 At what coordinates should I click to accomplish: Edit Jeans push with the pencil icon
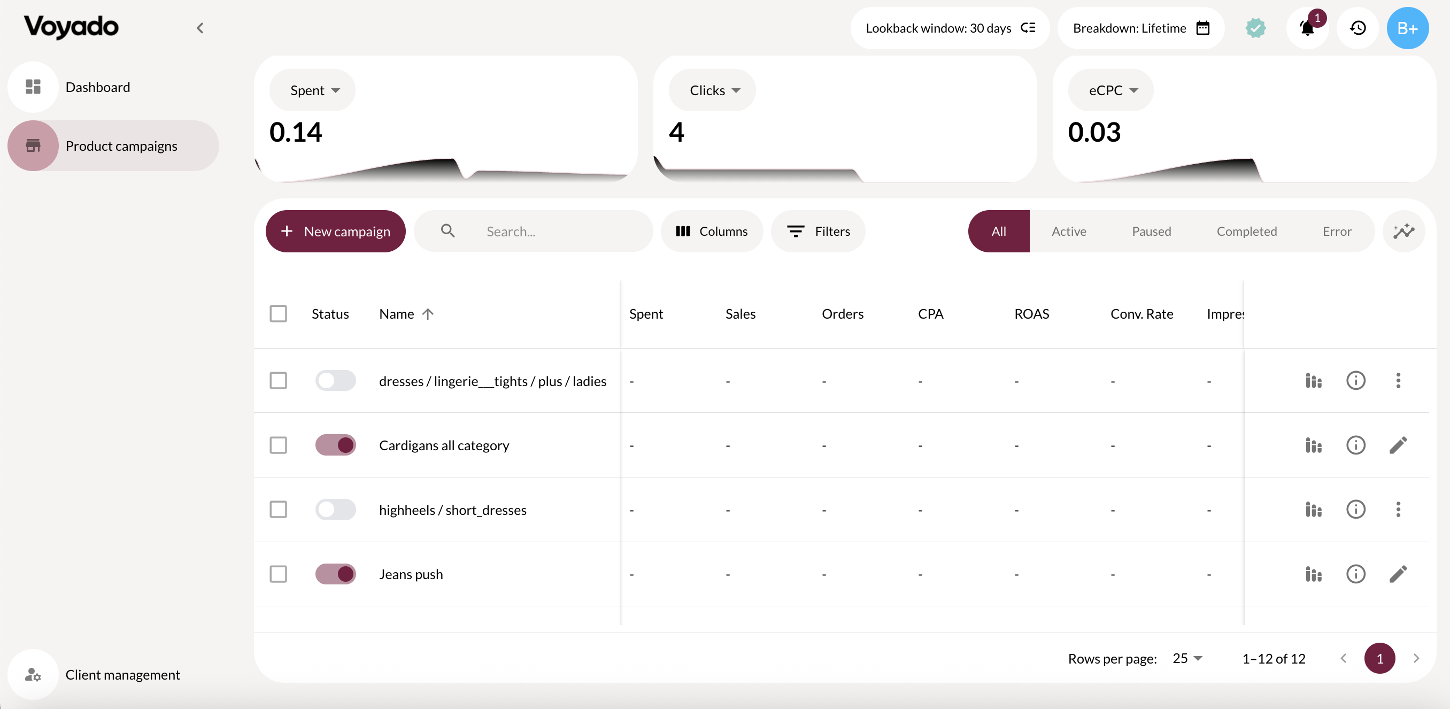pyautogui.click(x=1399, y=573)
